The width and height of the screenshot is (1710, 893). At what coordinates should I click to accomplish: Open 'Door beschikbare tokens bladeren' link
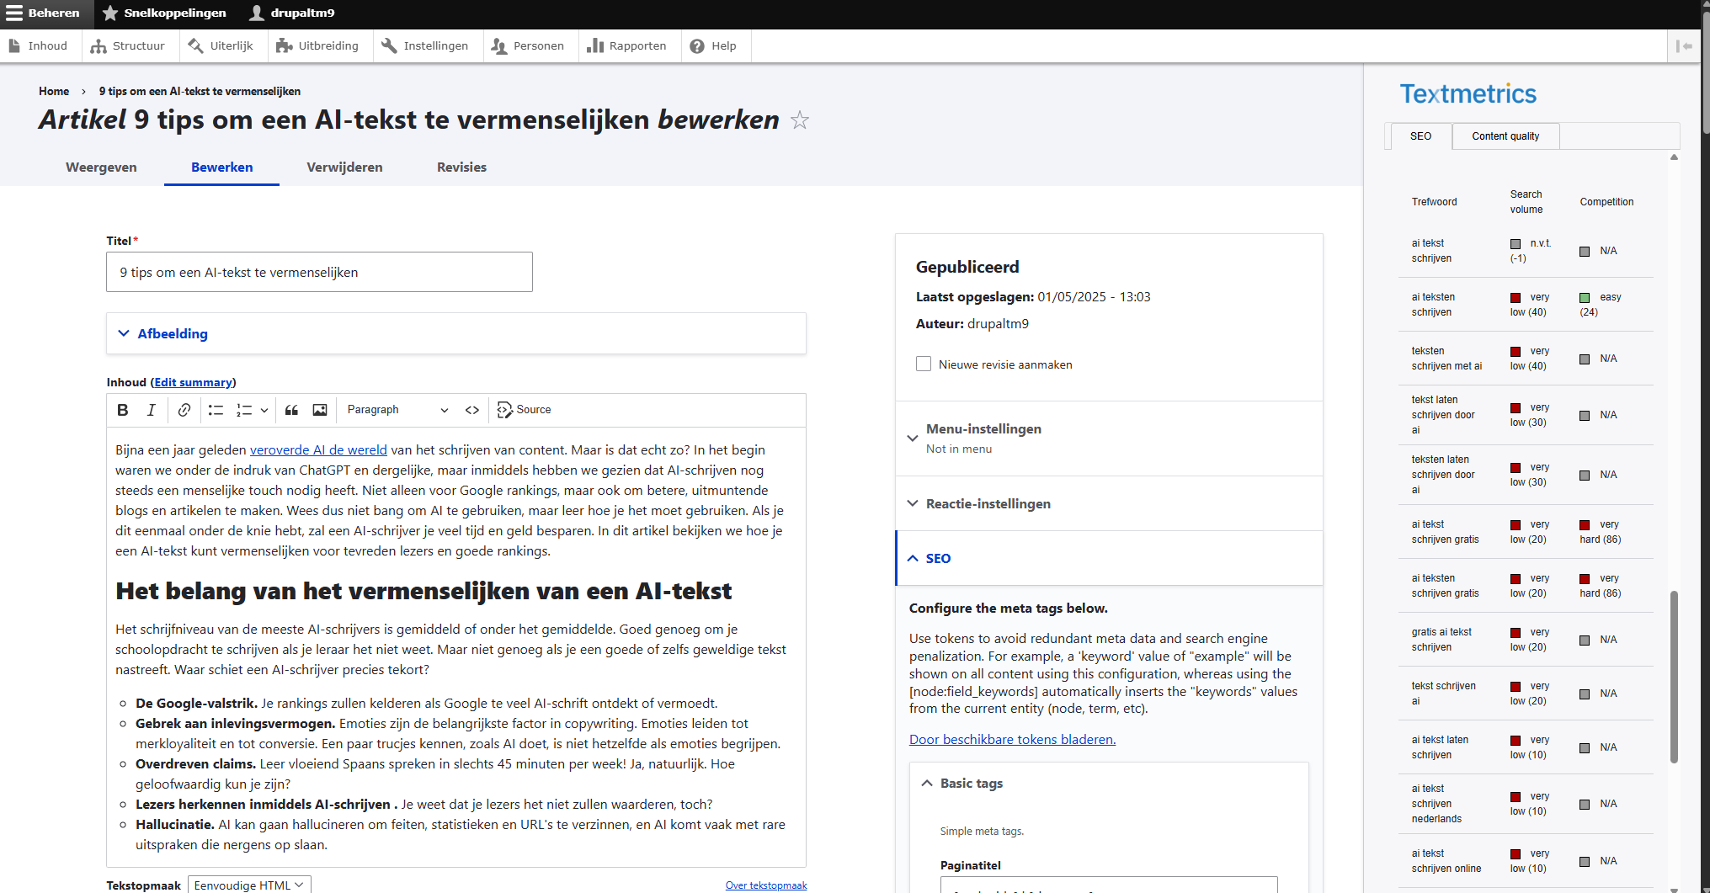(x=1012, y=739)
